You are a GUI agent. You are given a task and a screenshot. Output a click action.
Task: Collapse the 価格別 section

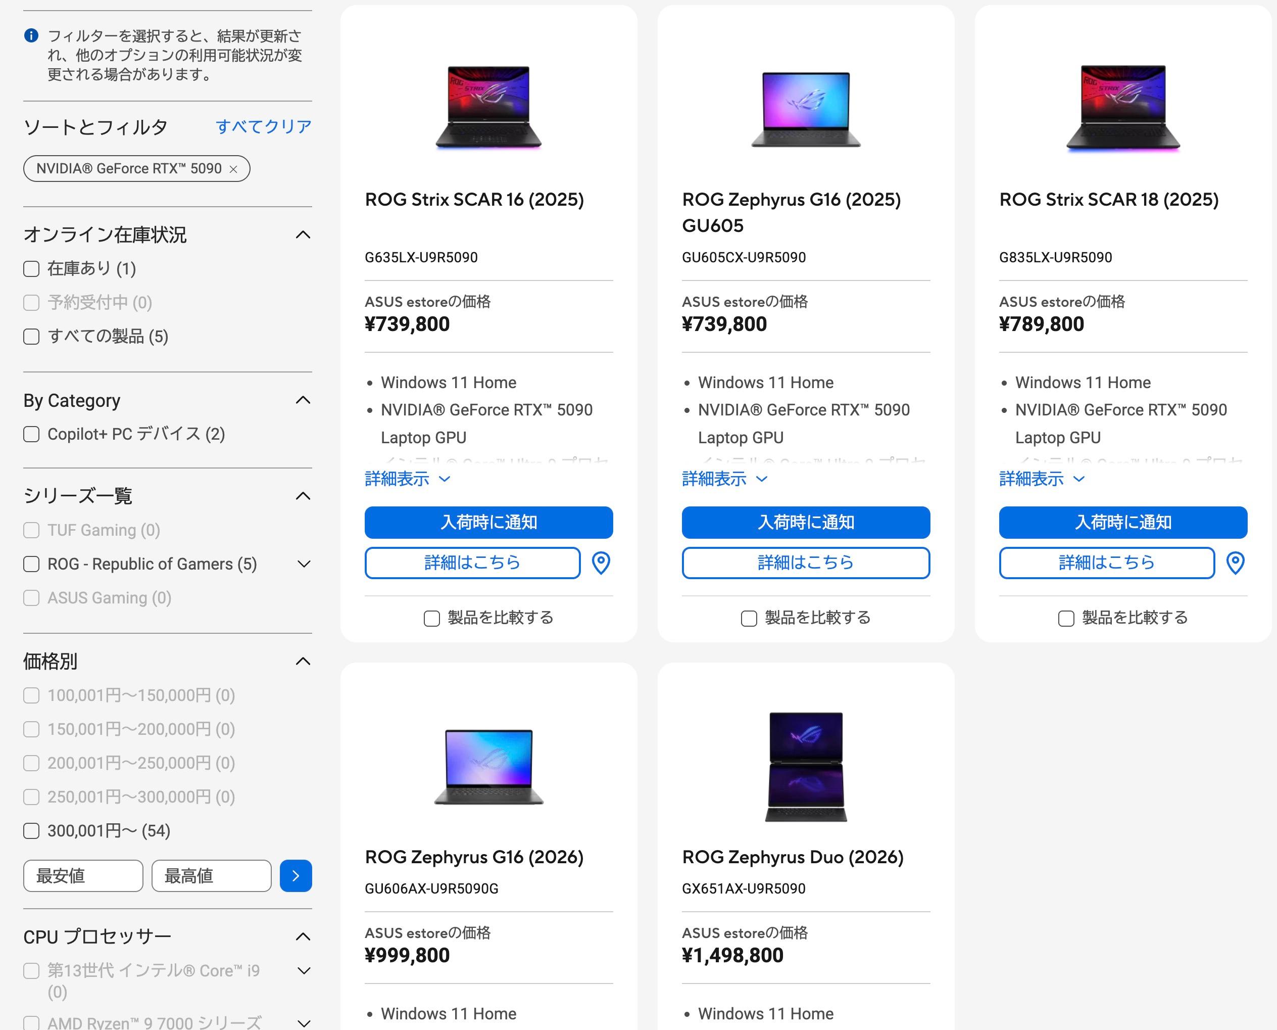pos(303,661)
